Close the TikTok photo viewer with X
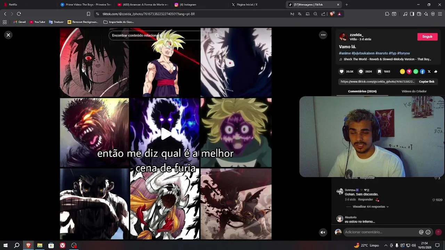 pyautogui.click(x=8, y=35)
